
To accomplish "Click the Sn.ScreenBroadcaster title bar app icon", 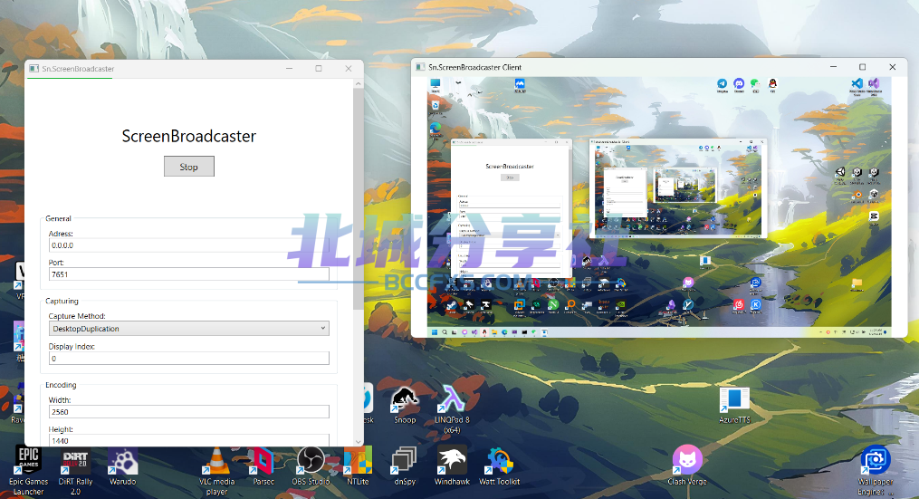I will [x=34, y=69].
